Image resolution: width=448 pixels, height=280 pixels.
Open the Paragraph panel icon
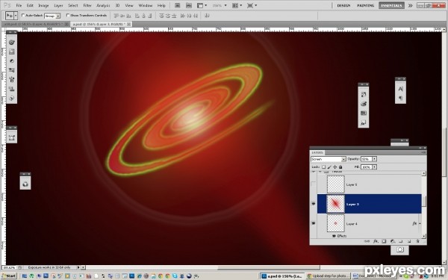click(400, 99)
